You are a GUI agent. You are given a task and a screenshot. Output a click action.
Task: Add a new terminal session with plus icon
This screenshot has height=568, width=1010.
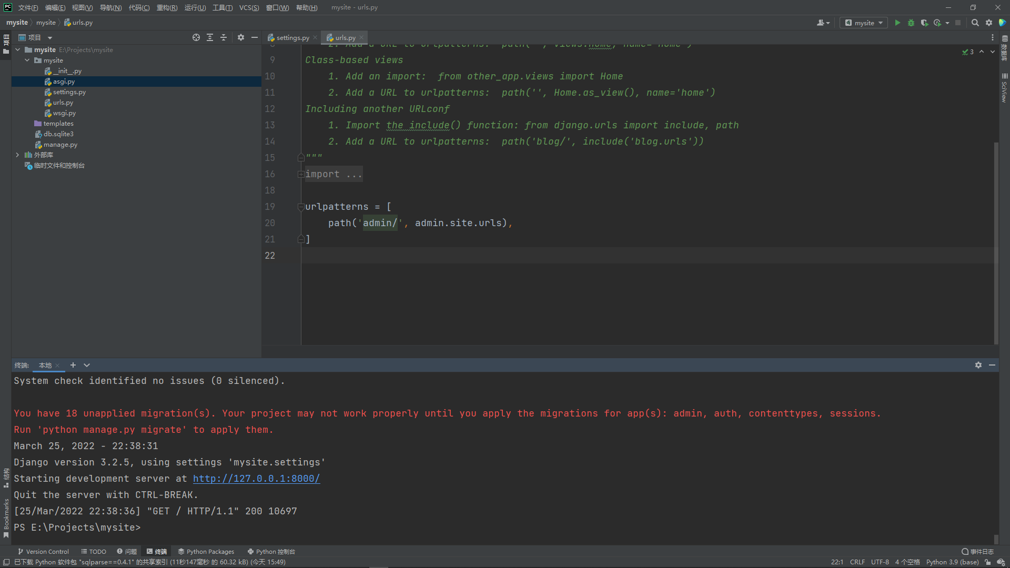[73, 365]
